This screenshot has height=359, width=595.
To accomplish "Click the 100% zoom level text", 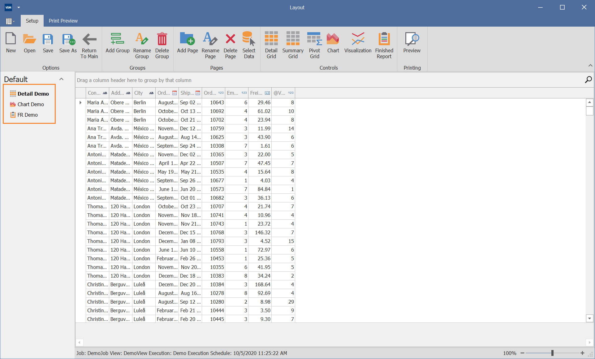I will [x=510, y=353].
